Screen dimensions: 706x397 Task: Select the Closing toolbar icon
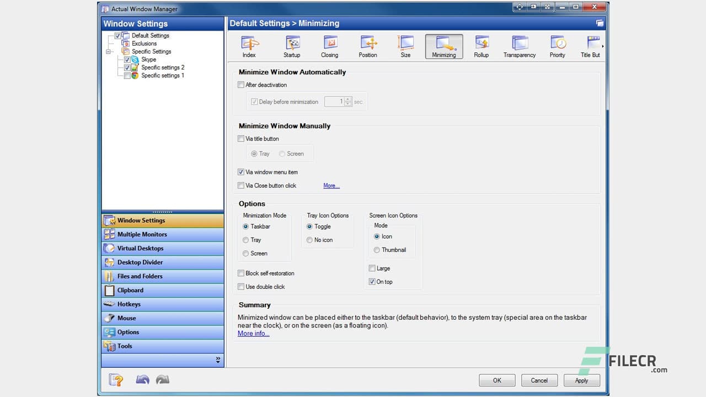point(329,46)
